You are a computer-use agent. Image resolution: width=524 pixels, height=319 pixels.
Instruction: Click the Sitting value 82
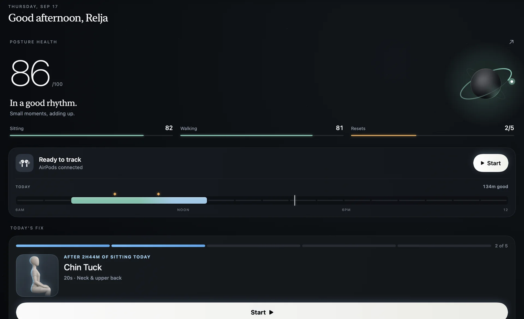[x=169, y=128]
